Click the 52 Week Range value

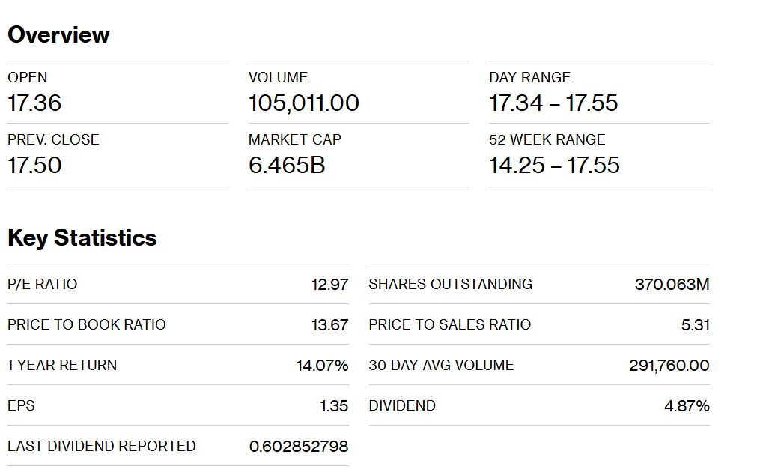tap(555, 166)
